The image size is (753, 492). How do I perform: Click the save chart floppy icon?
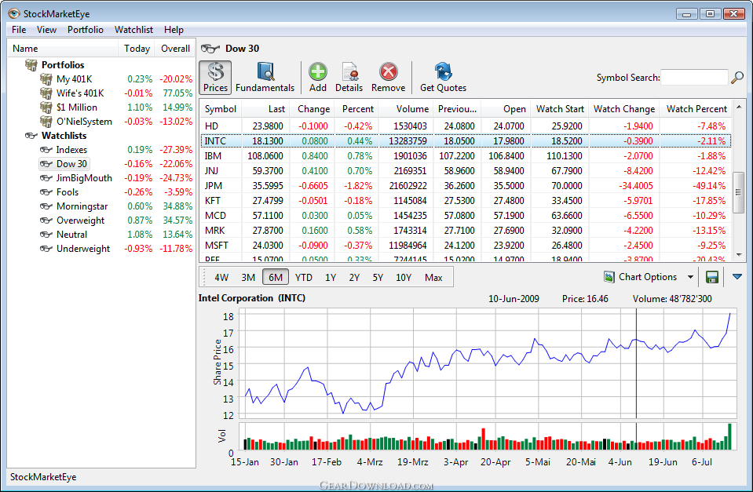[x=711, y=277]
